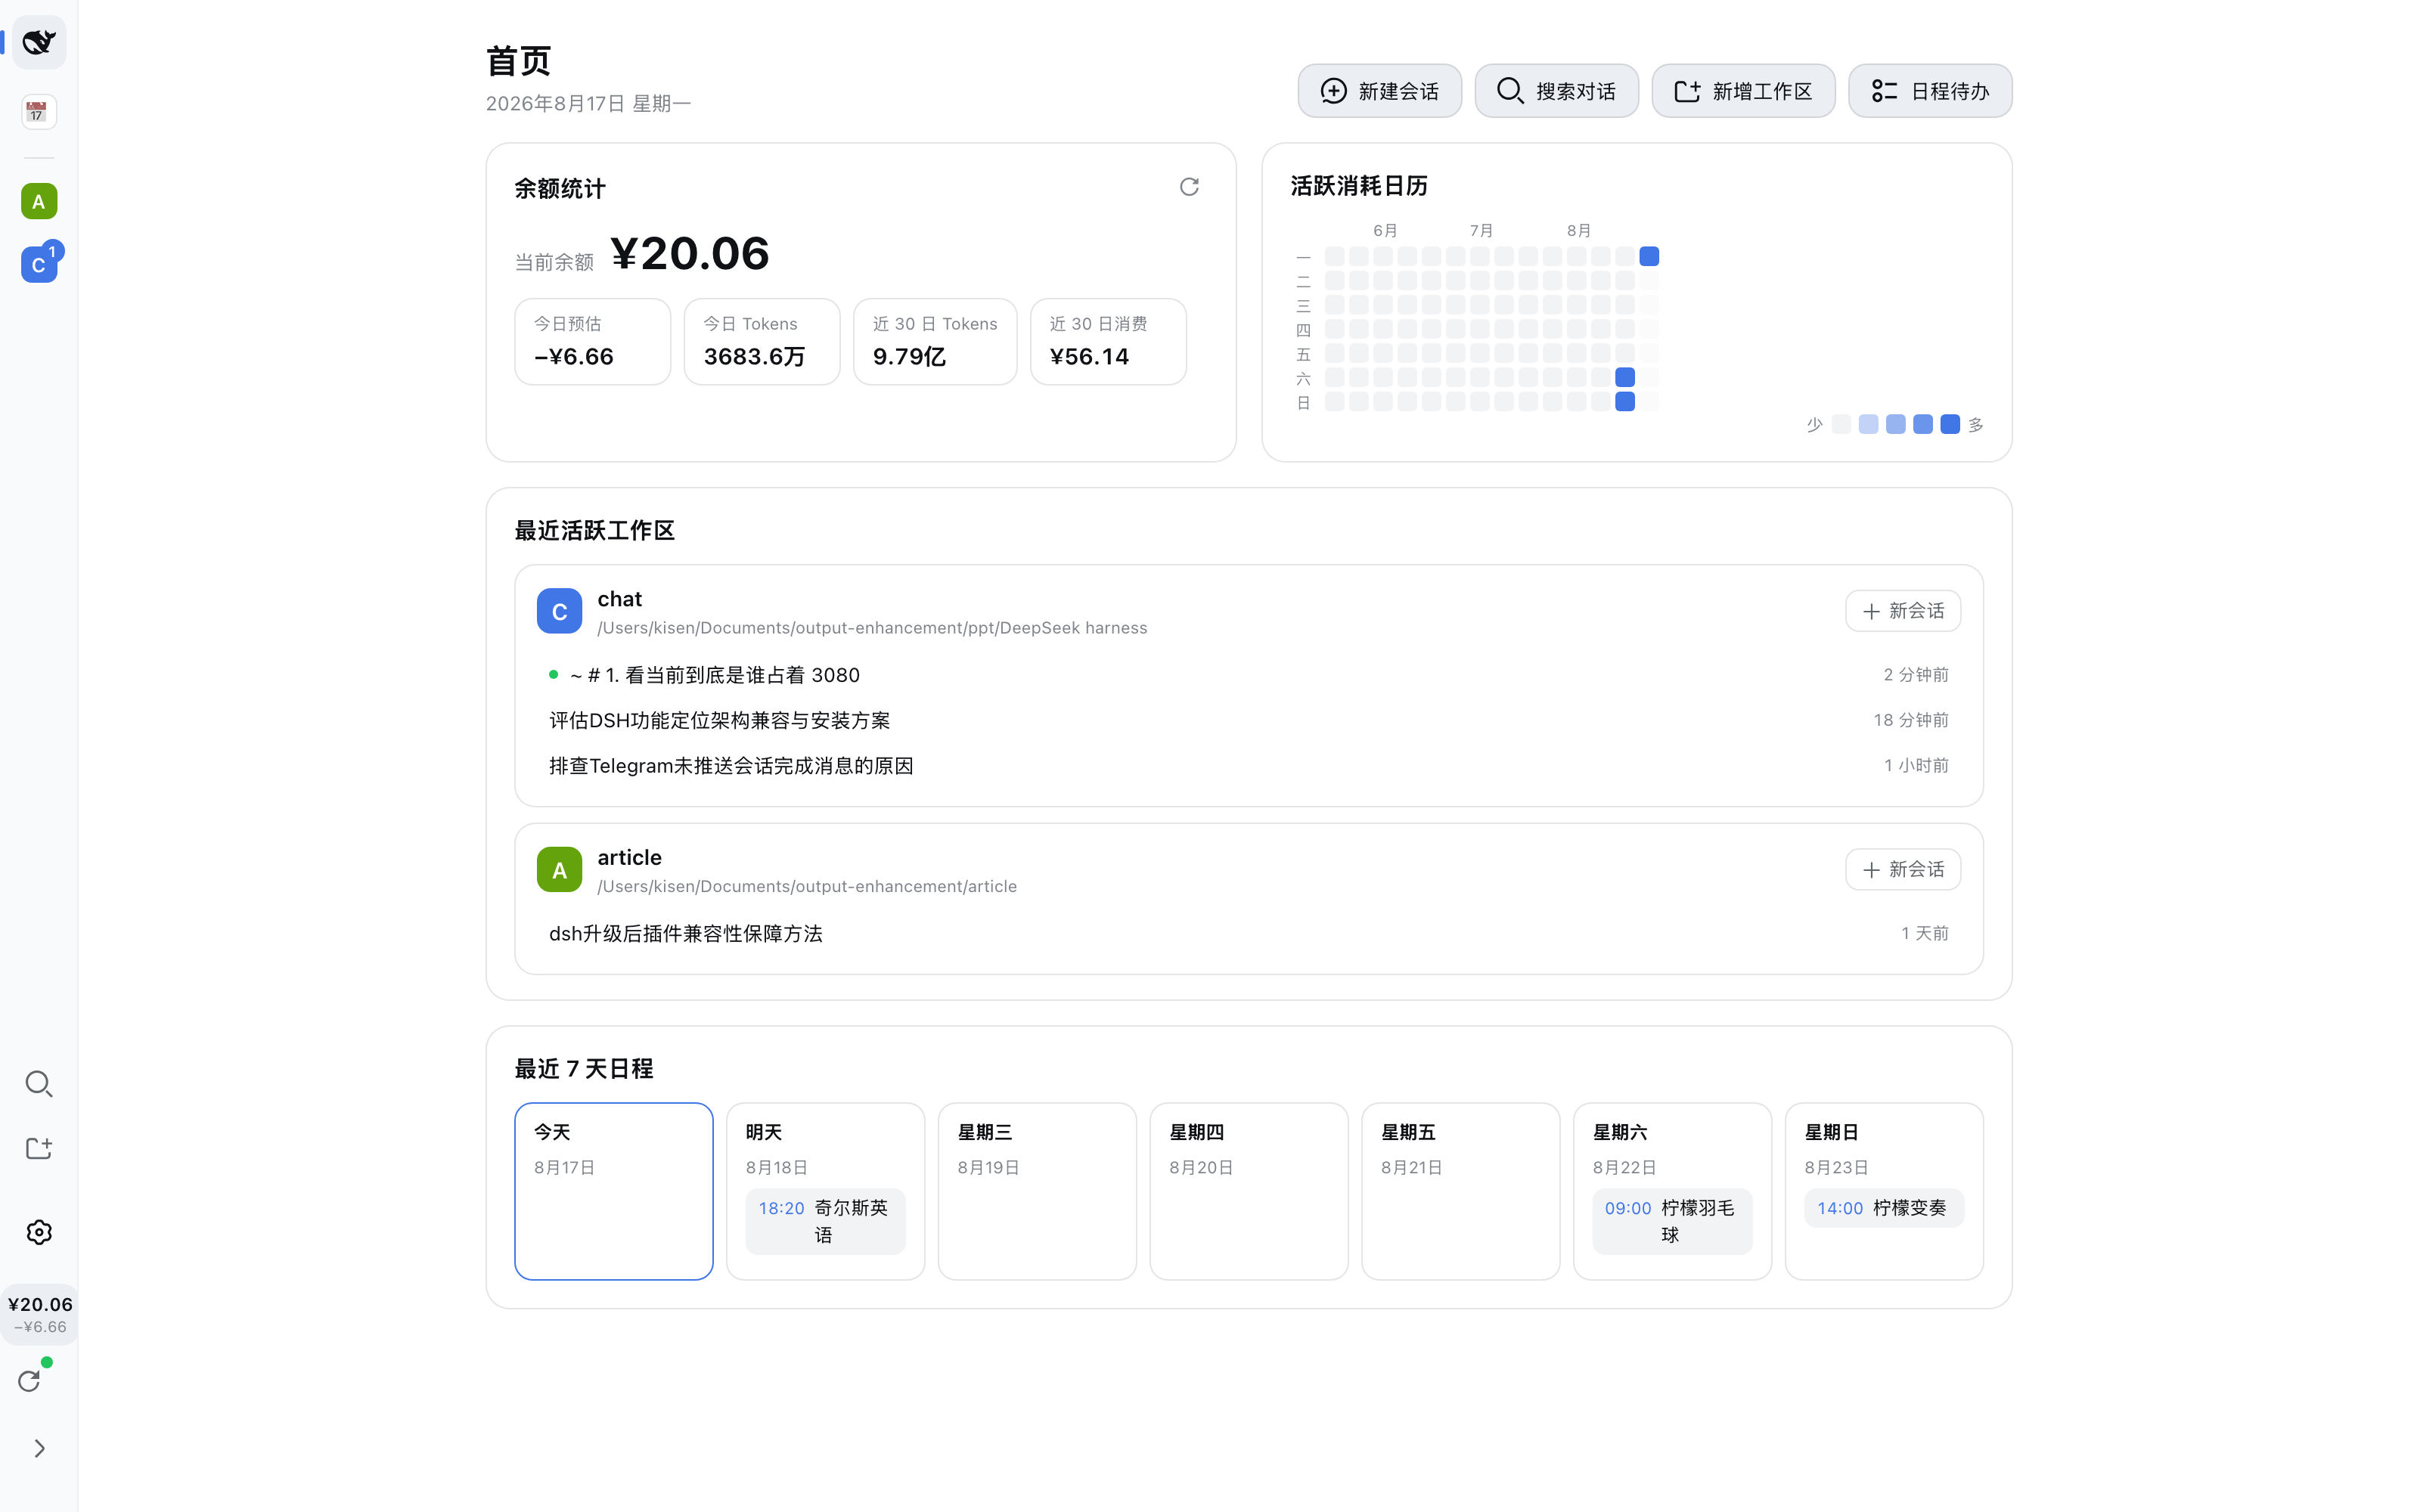Open the 日程待办 button
Screen dimensions: 2420x1512
tap(1930, 91)
